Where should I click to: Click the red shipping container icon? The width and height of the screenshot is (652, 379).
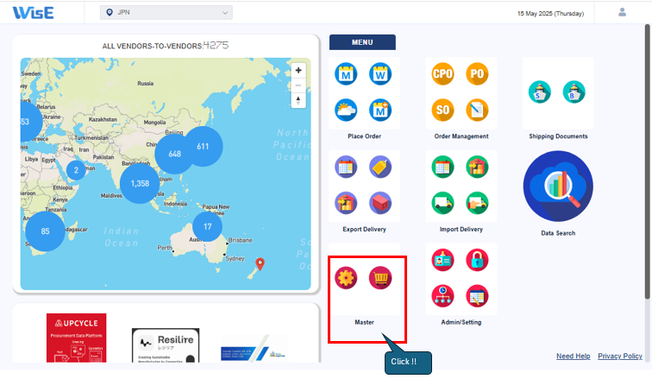click(x=380, y=203)
